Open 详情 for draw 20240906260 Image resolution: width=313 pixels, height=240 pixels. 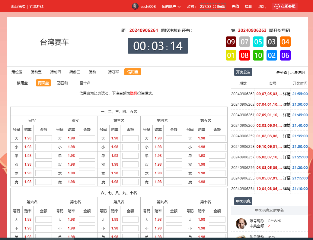pyautogui.click(x=287, y=126)
